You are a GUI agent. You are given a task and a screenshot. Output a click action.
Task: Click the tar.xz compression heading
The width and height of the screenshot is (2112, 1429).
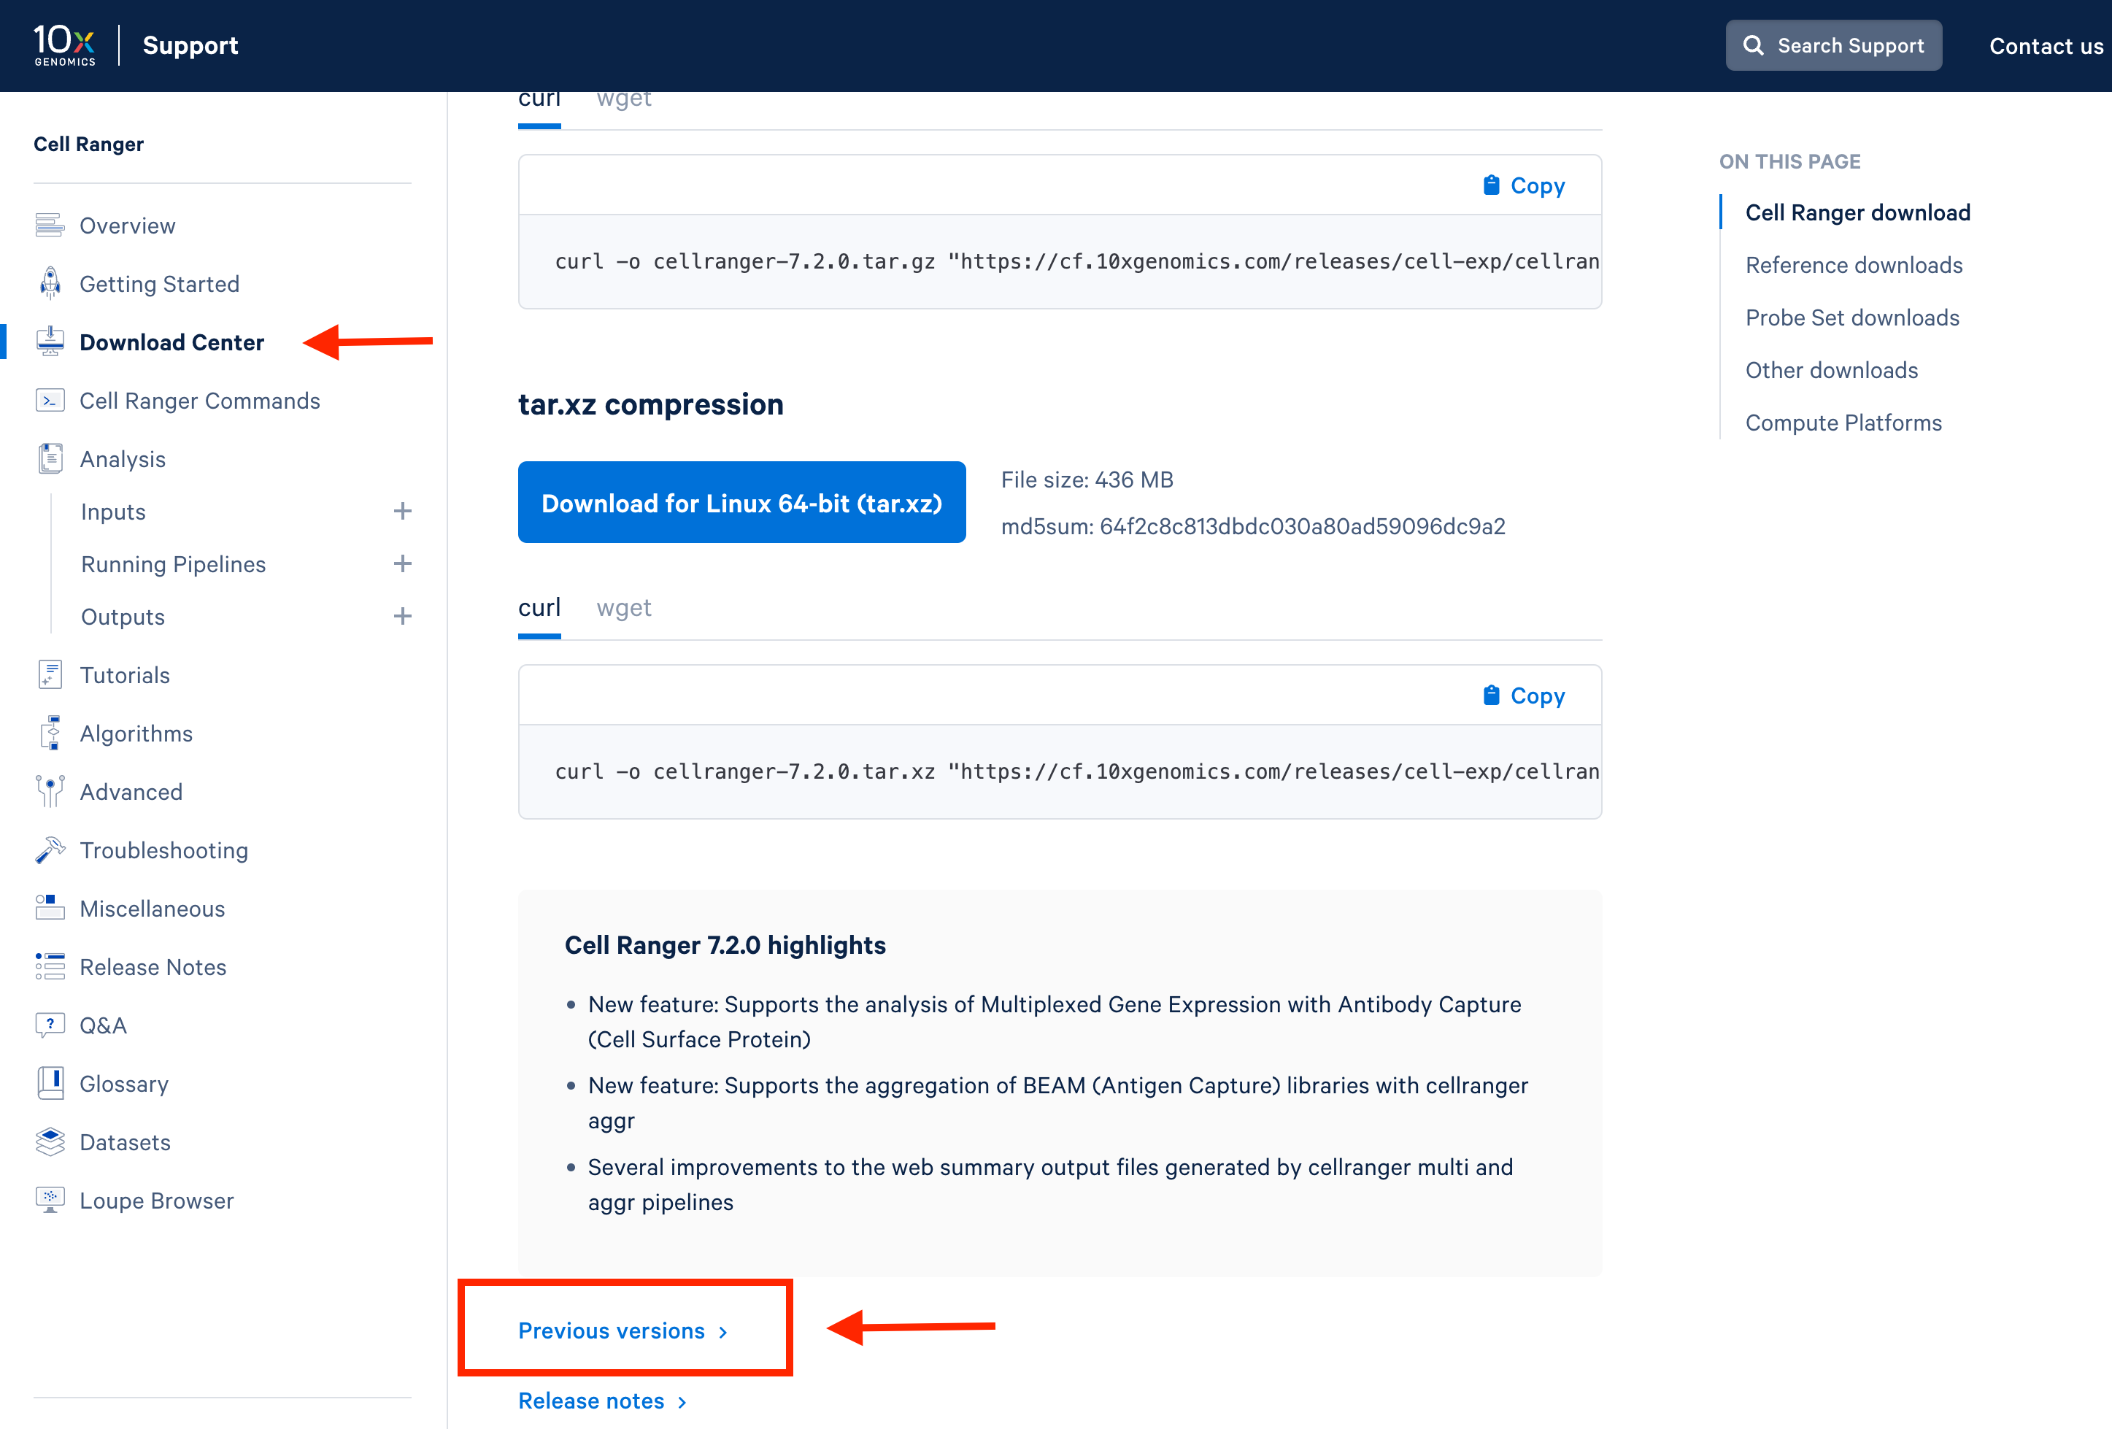point(651,404)
